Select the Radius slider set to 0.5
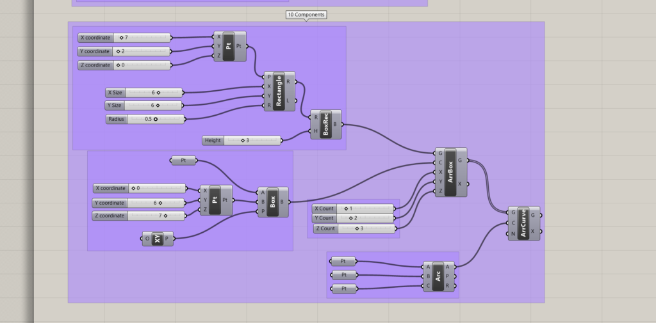The height and width of the screenshot is (323, 656). [145, 119]
